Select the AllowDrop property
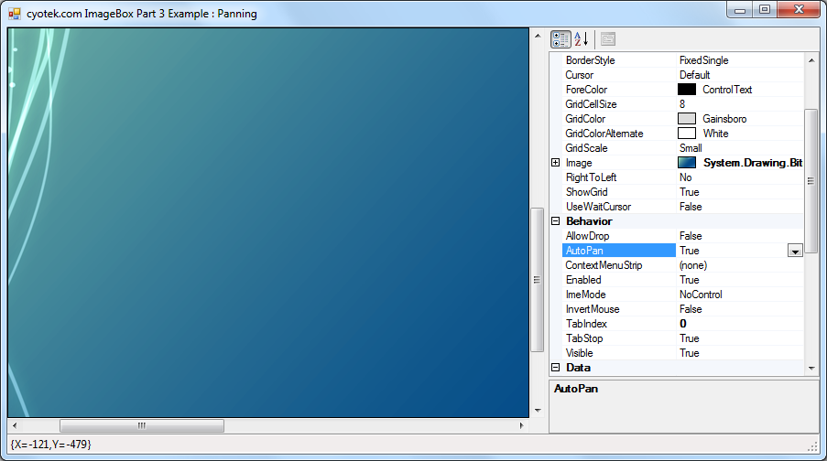The image size is (827, 461). tap(587, 236)
